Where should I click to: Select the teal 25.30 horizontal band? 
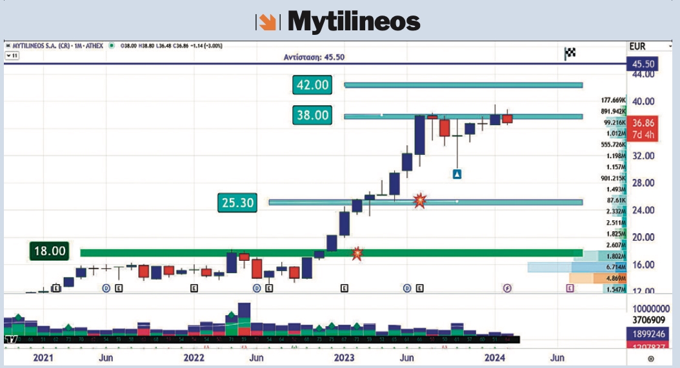point(425,202)
